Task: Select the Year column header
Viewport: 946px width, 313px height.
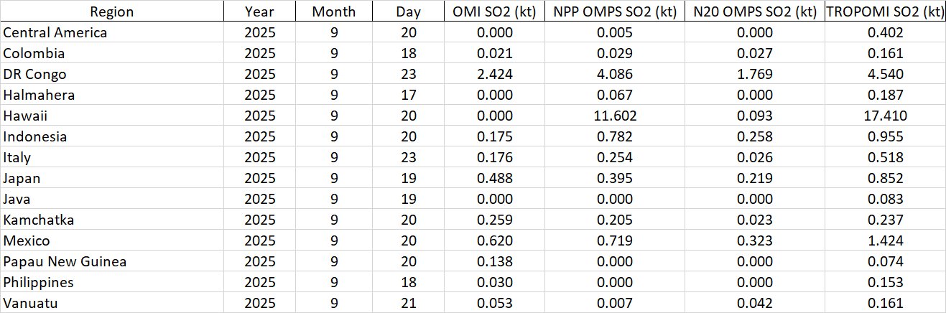Action: pyautogui.click(x=259, y=11)
